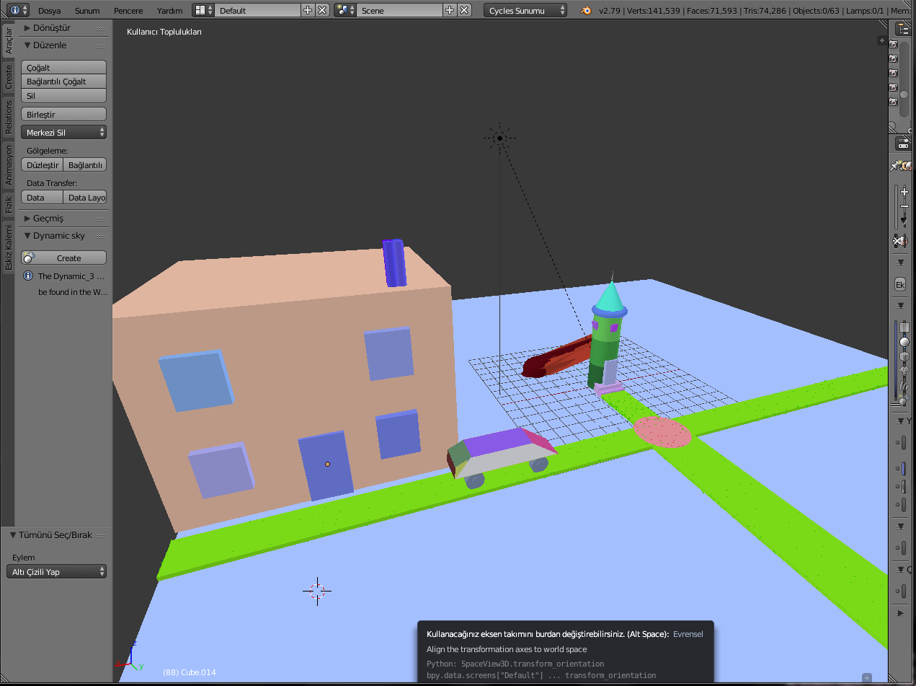The height and width of the screenshot is (686, 916).
Task: Toggle the third camera render icon in outliner
Action: coord(894,73)
